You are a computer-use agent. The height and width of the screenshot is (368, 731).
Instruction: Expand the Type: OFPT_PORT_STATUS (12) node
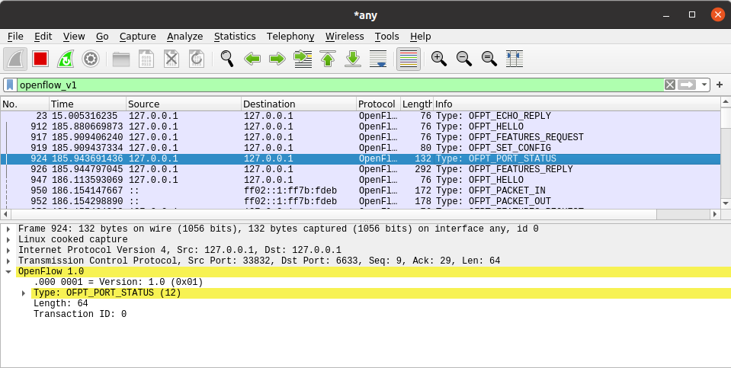(24, 293)
